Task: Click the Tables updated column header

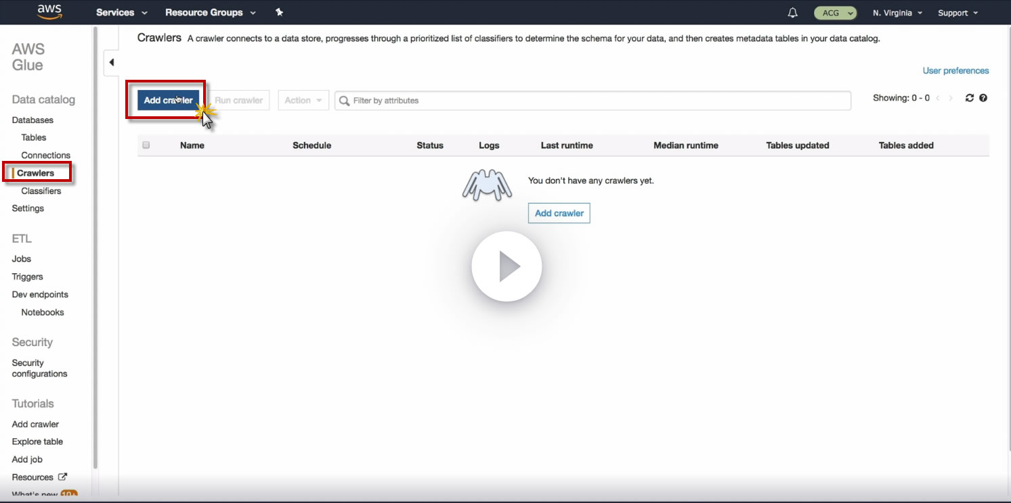Action: (x=798, y=145)
